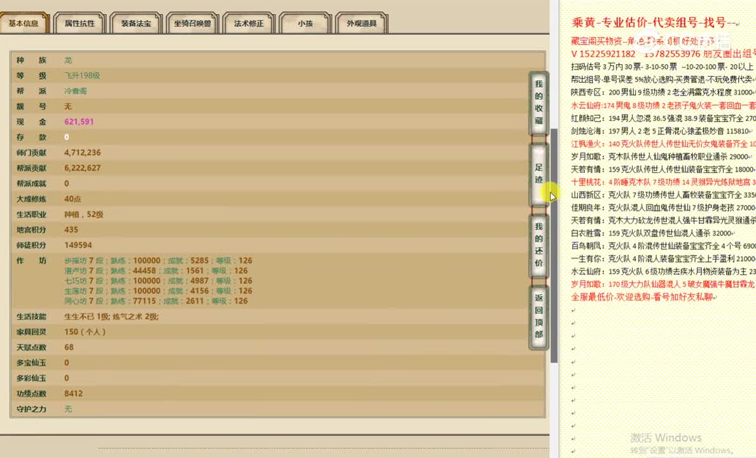Click the 岁月如歌 克木队 listing line
This screenshot has width=756, height=458.
tap(662, 156)
